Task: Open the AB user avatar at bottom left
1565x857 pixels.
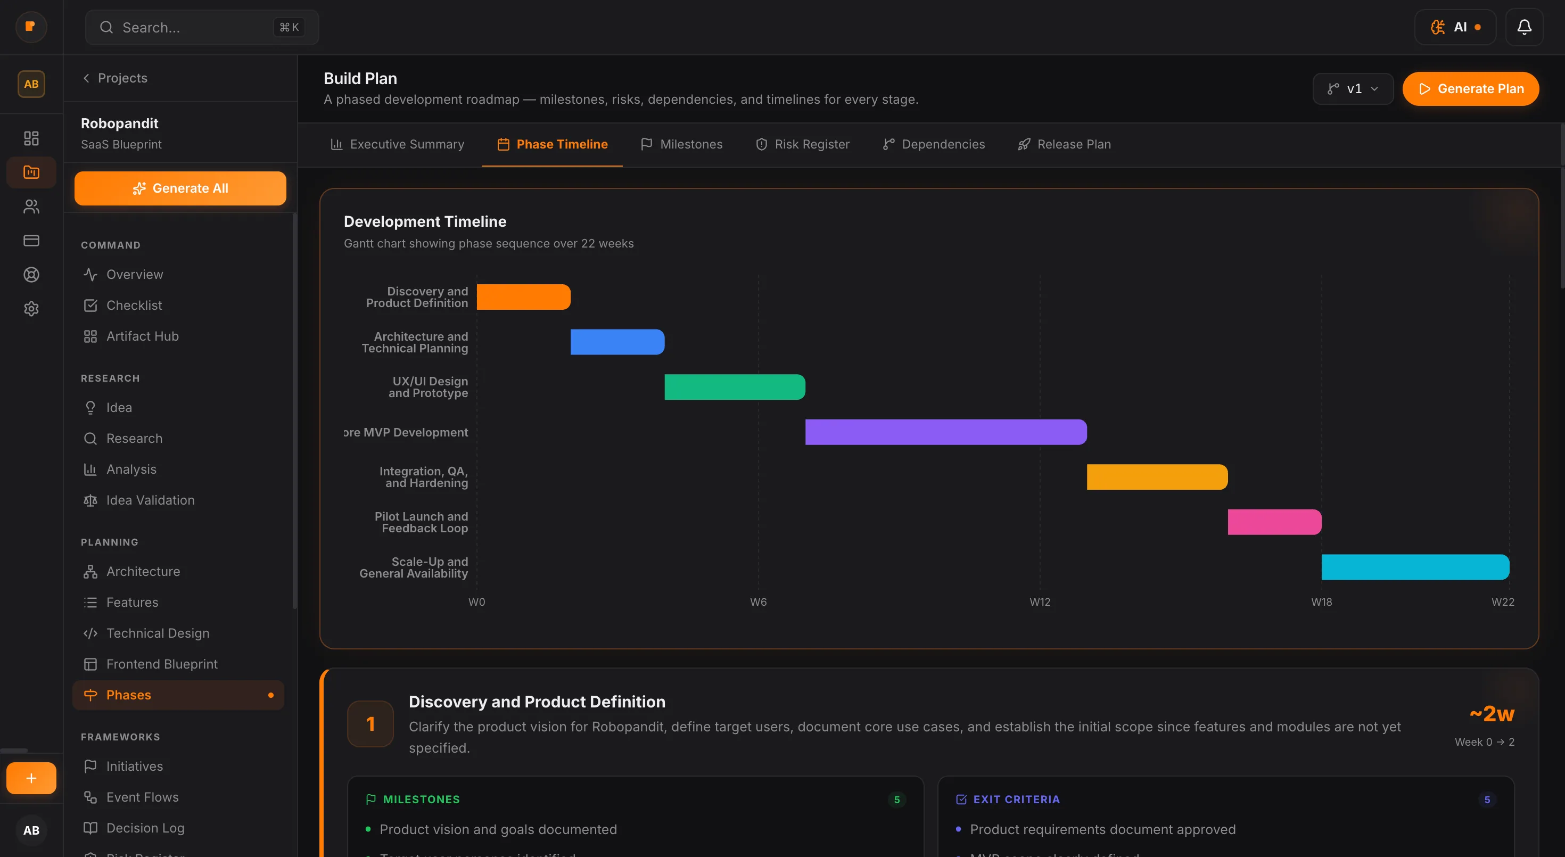Action: (x=31, y=830)
